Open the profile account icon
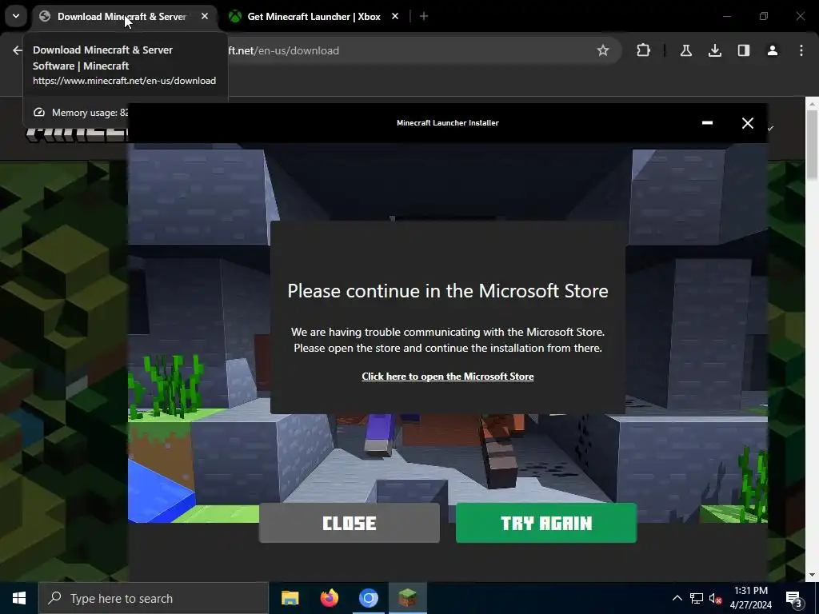This screenshot has width=819, height=614. point(772,50)
